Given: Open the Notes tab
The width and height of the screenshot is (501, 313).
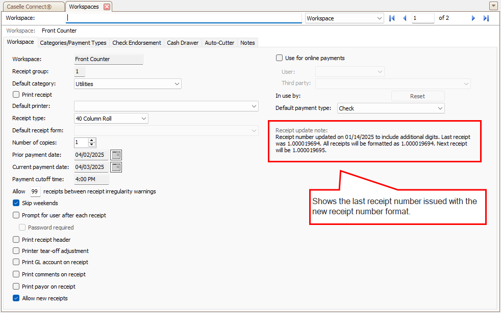Looking at the screenshot, I should pyautogui.click(x=247, y=43).
